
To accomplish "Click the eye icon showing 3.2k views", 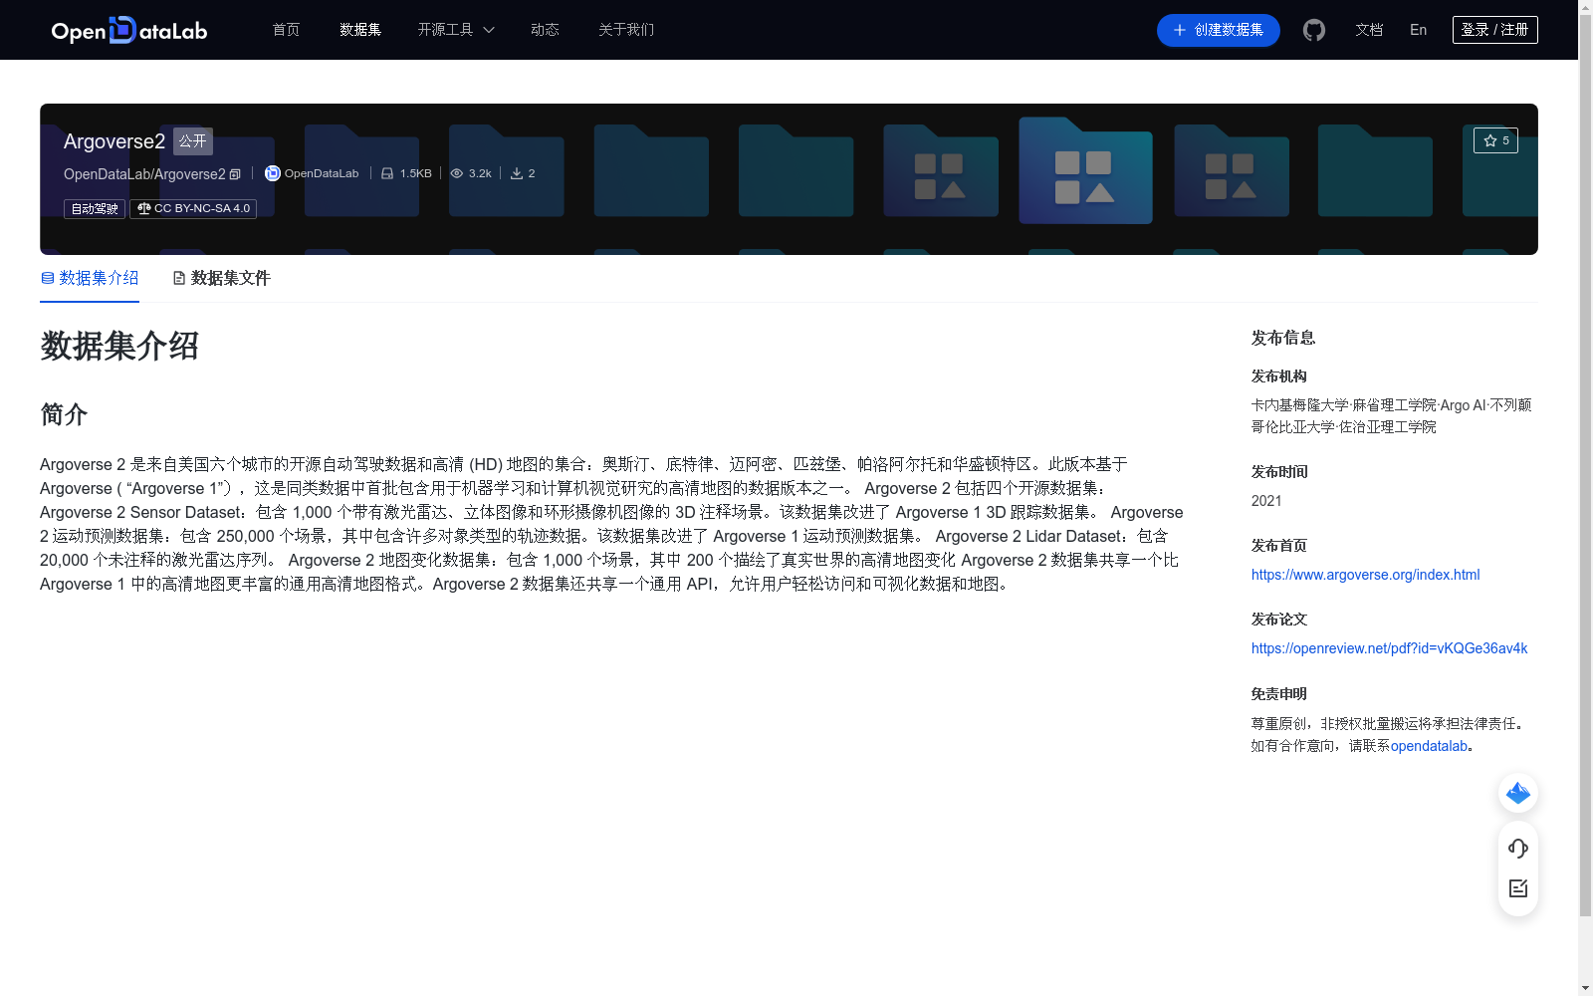I will [457, 172].
